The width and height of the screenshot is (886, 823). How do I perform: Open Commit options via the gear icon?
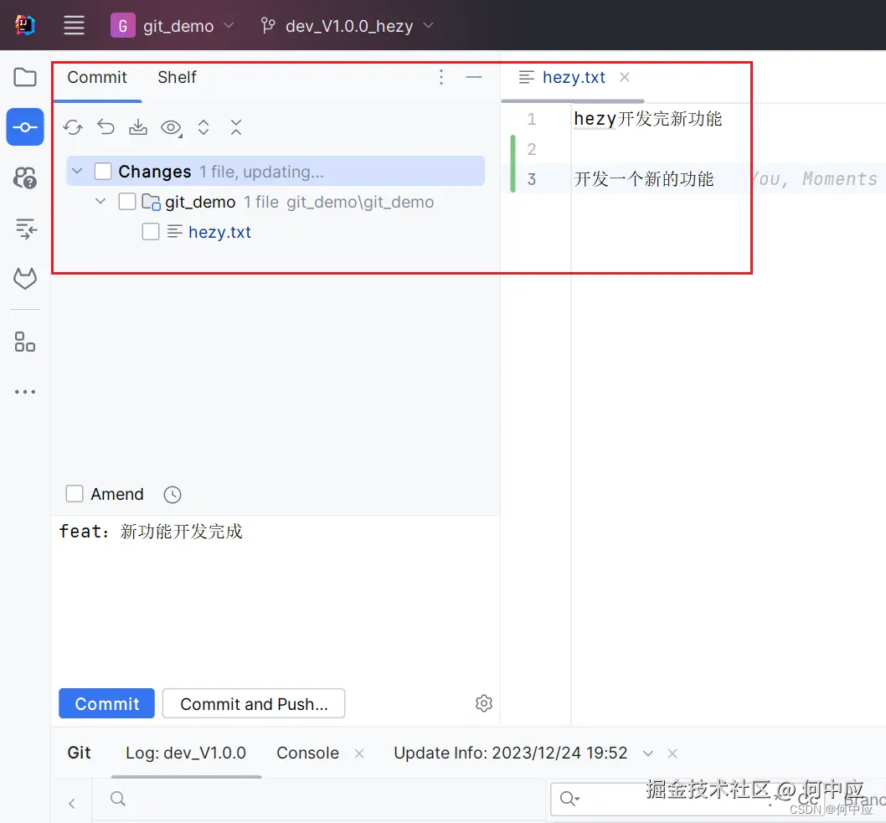coord(483,703)
